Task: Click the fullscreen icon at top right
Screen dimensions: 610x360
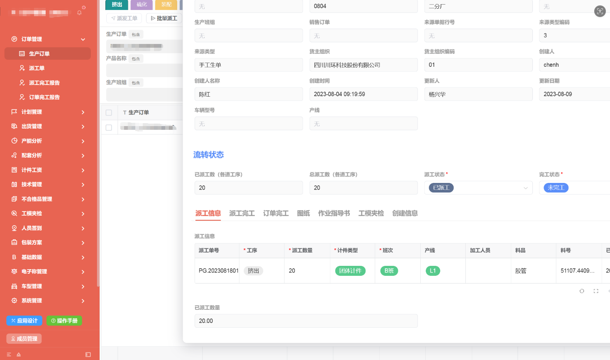Action: point(600,11)
